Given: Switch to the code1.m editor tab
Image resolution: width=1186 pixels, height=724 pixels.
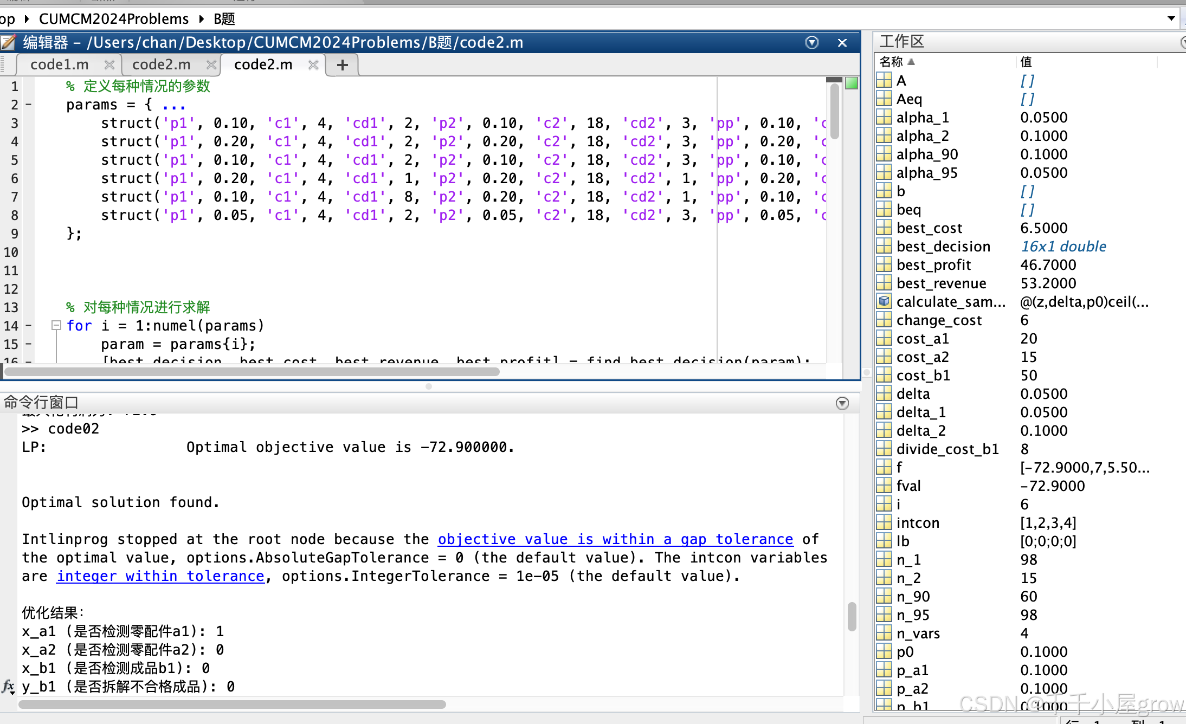Looking at the screenshot, I should click(x=60, y=65).
